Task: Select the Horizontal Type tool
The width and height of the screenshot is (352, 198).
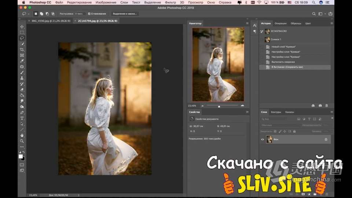Action: click(22, 118)
